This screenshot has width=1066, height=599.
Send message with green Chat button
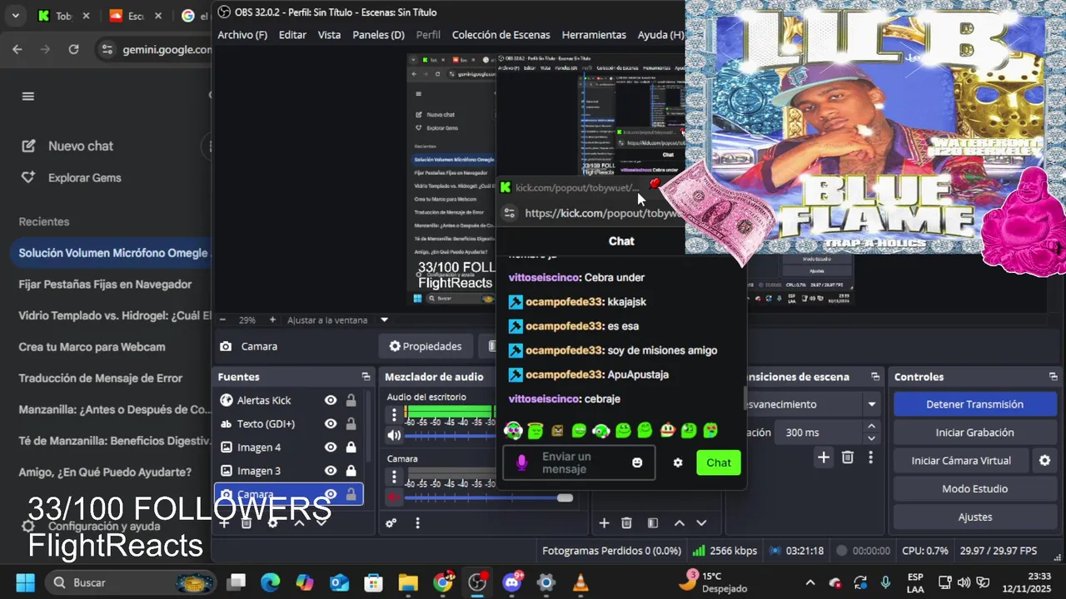point(719,463)
